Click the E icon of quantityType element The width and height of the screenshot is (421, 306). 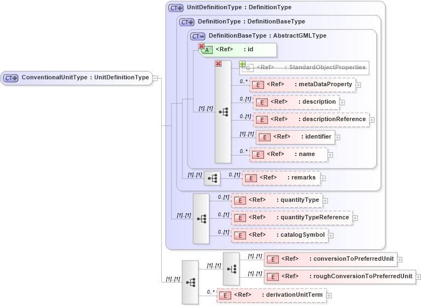(x=240, y=200)
